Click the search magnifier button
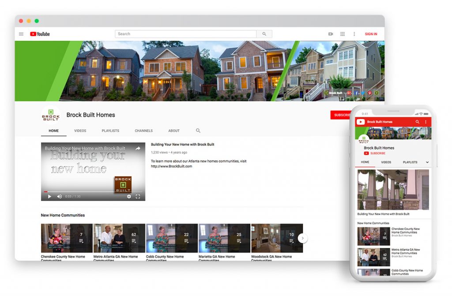 point(264,34)
